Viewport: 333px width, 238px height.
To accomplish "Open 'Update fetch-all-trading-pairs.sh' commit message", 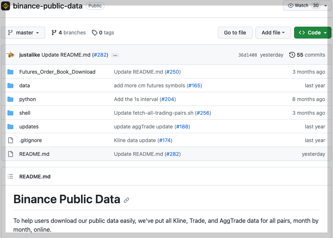I will tap(154, 113).
